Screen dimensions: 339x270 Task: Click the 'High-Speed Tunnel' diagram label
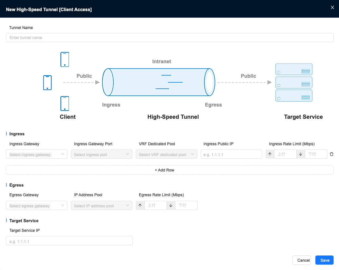(x=173, y=117)
